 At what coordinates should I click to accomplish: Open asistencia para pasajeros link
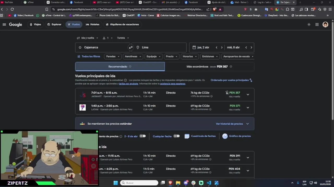[x=172, y=84]
